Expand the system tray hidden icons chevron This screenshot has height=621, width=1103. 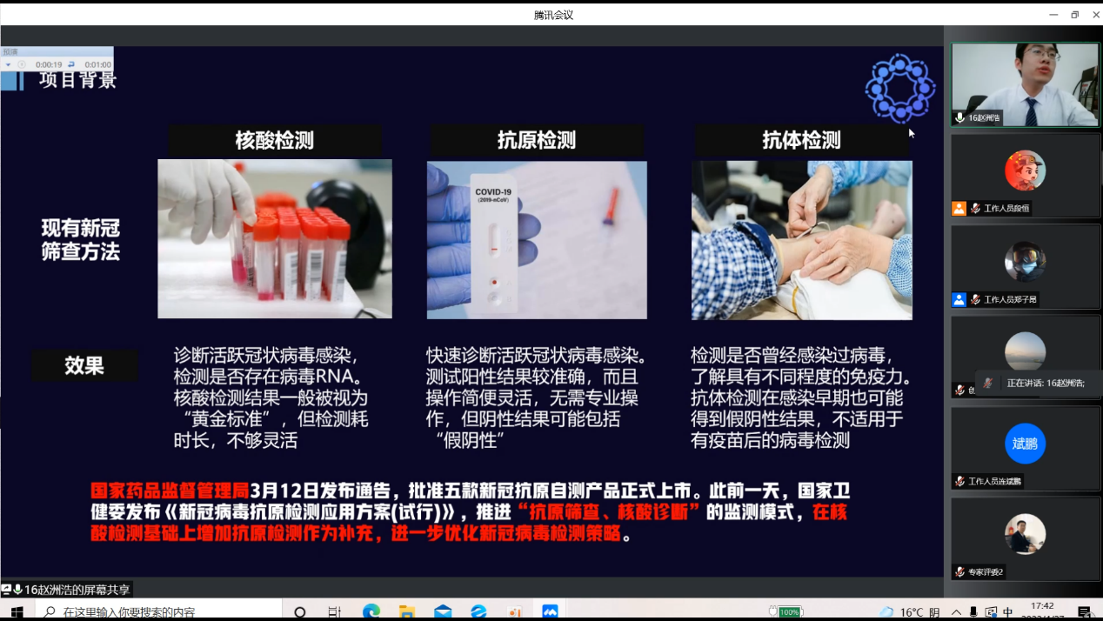pyautogui.click(x=957, y=612)
